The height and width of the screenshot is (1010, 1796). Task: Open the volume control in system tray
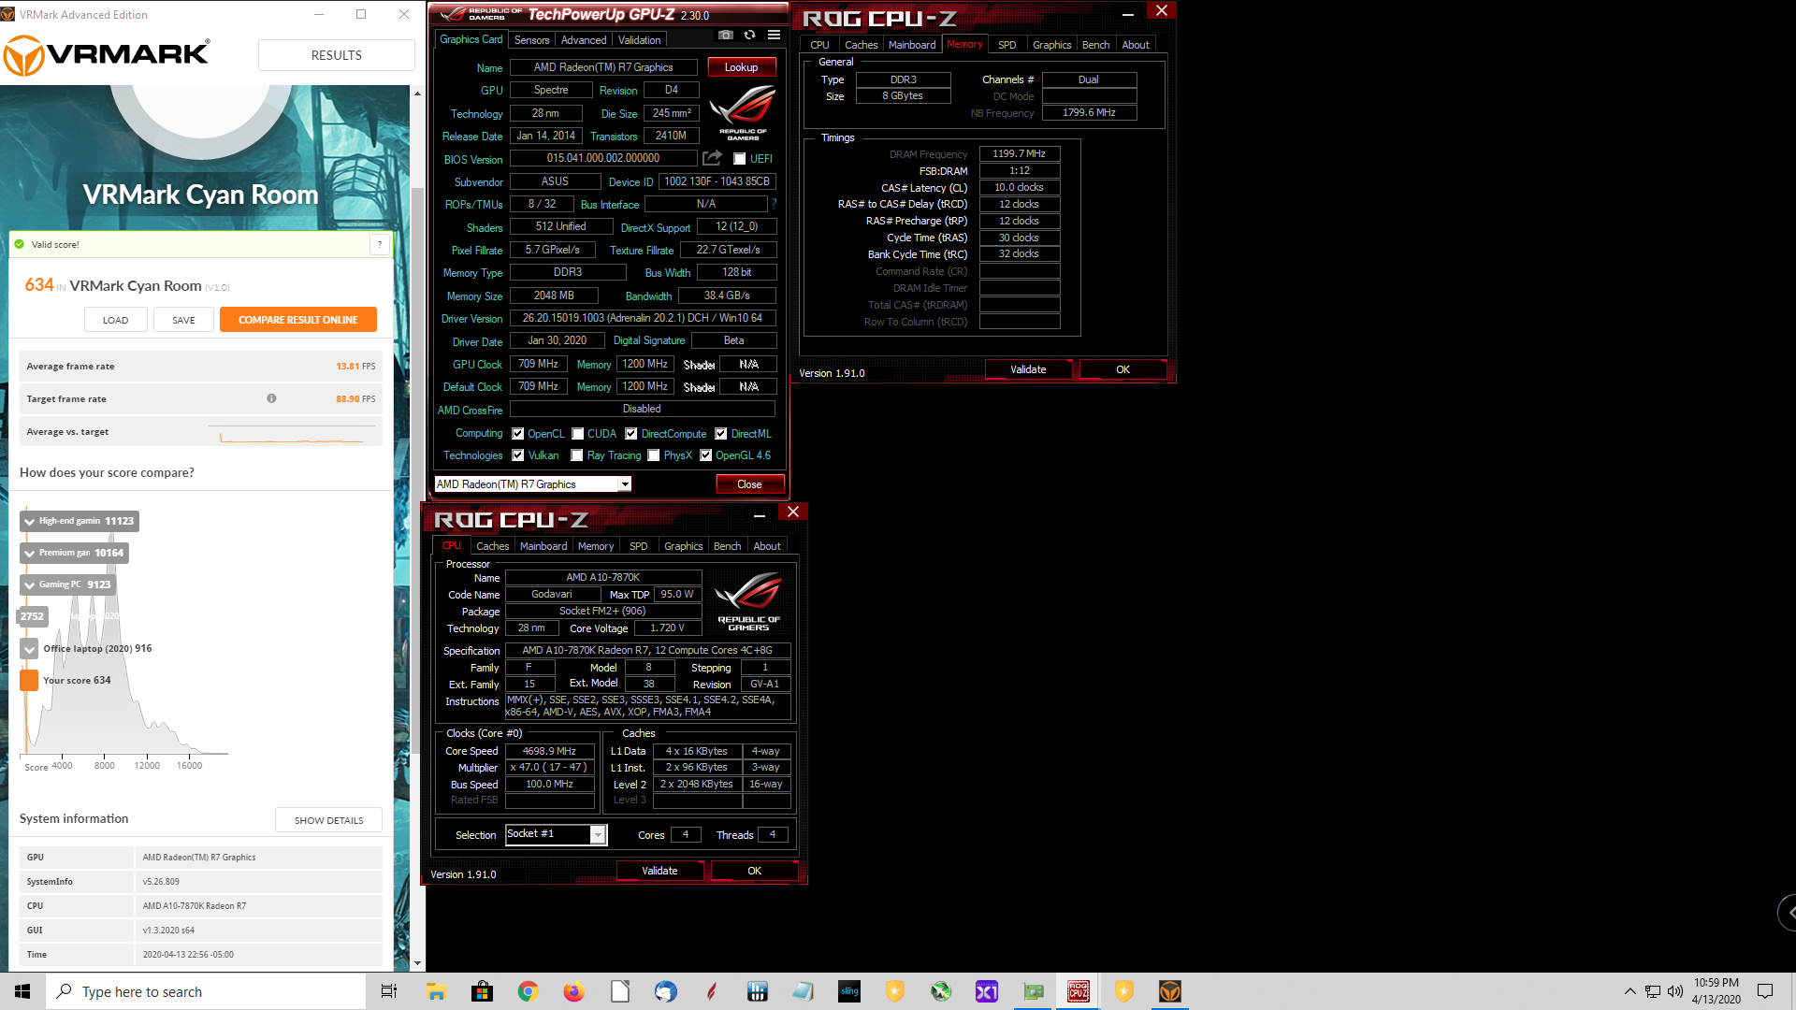point(1674,991)
